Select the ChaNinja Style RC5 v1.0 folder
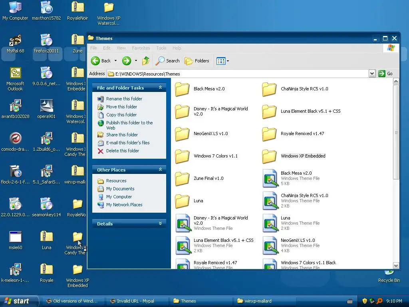409x307 pixels. (x=269, y=89)
